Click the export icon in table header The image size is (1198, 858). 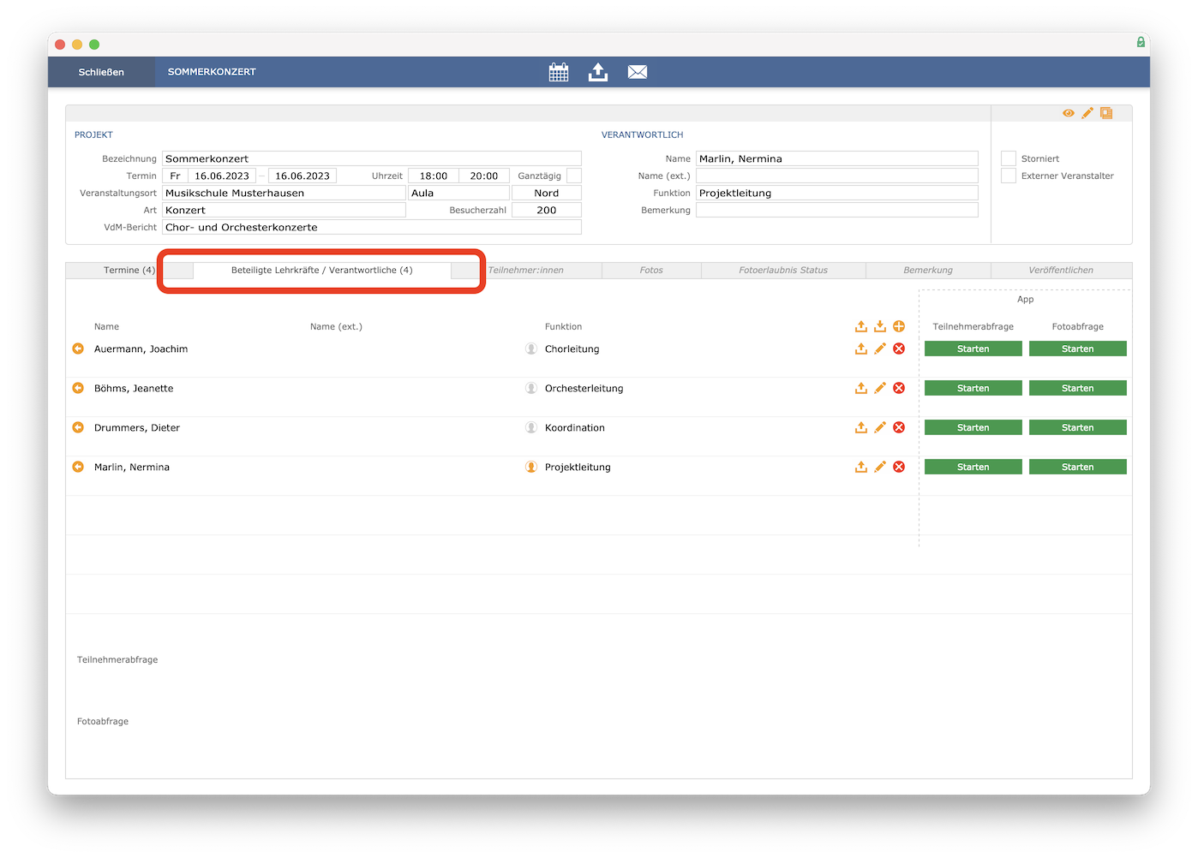(861, 326)
